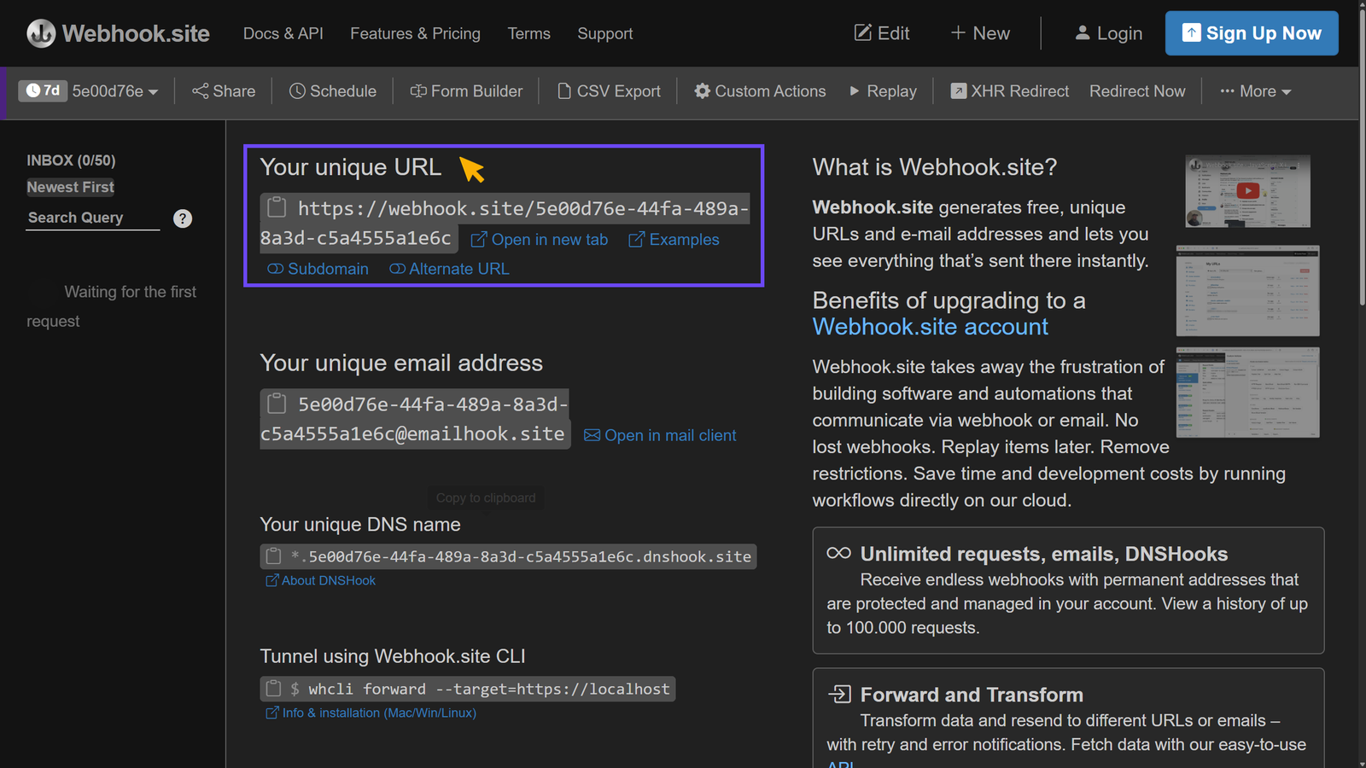1366x768 pixels.
Task: Toggle XHR Redirect
Action: tap(1010, 91)
